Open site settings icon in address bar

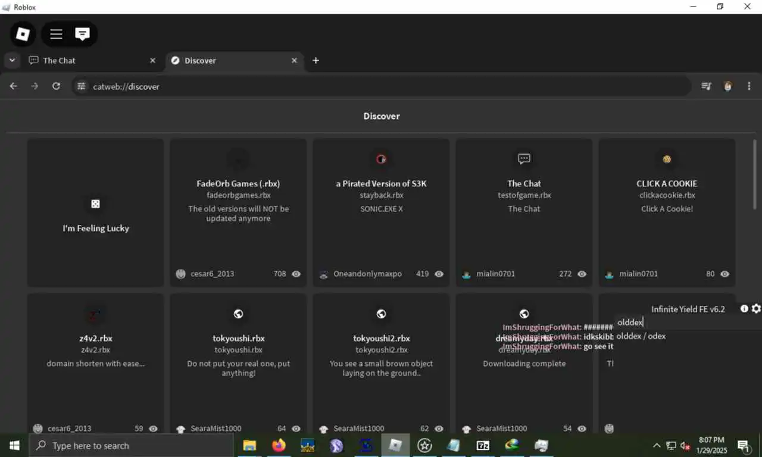82,86
